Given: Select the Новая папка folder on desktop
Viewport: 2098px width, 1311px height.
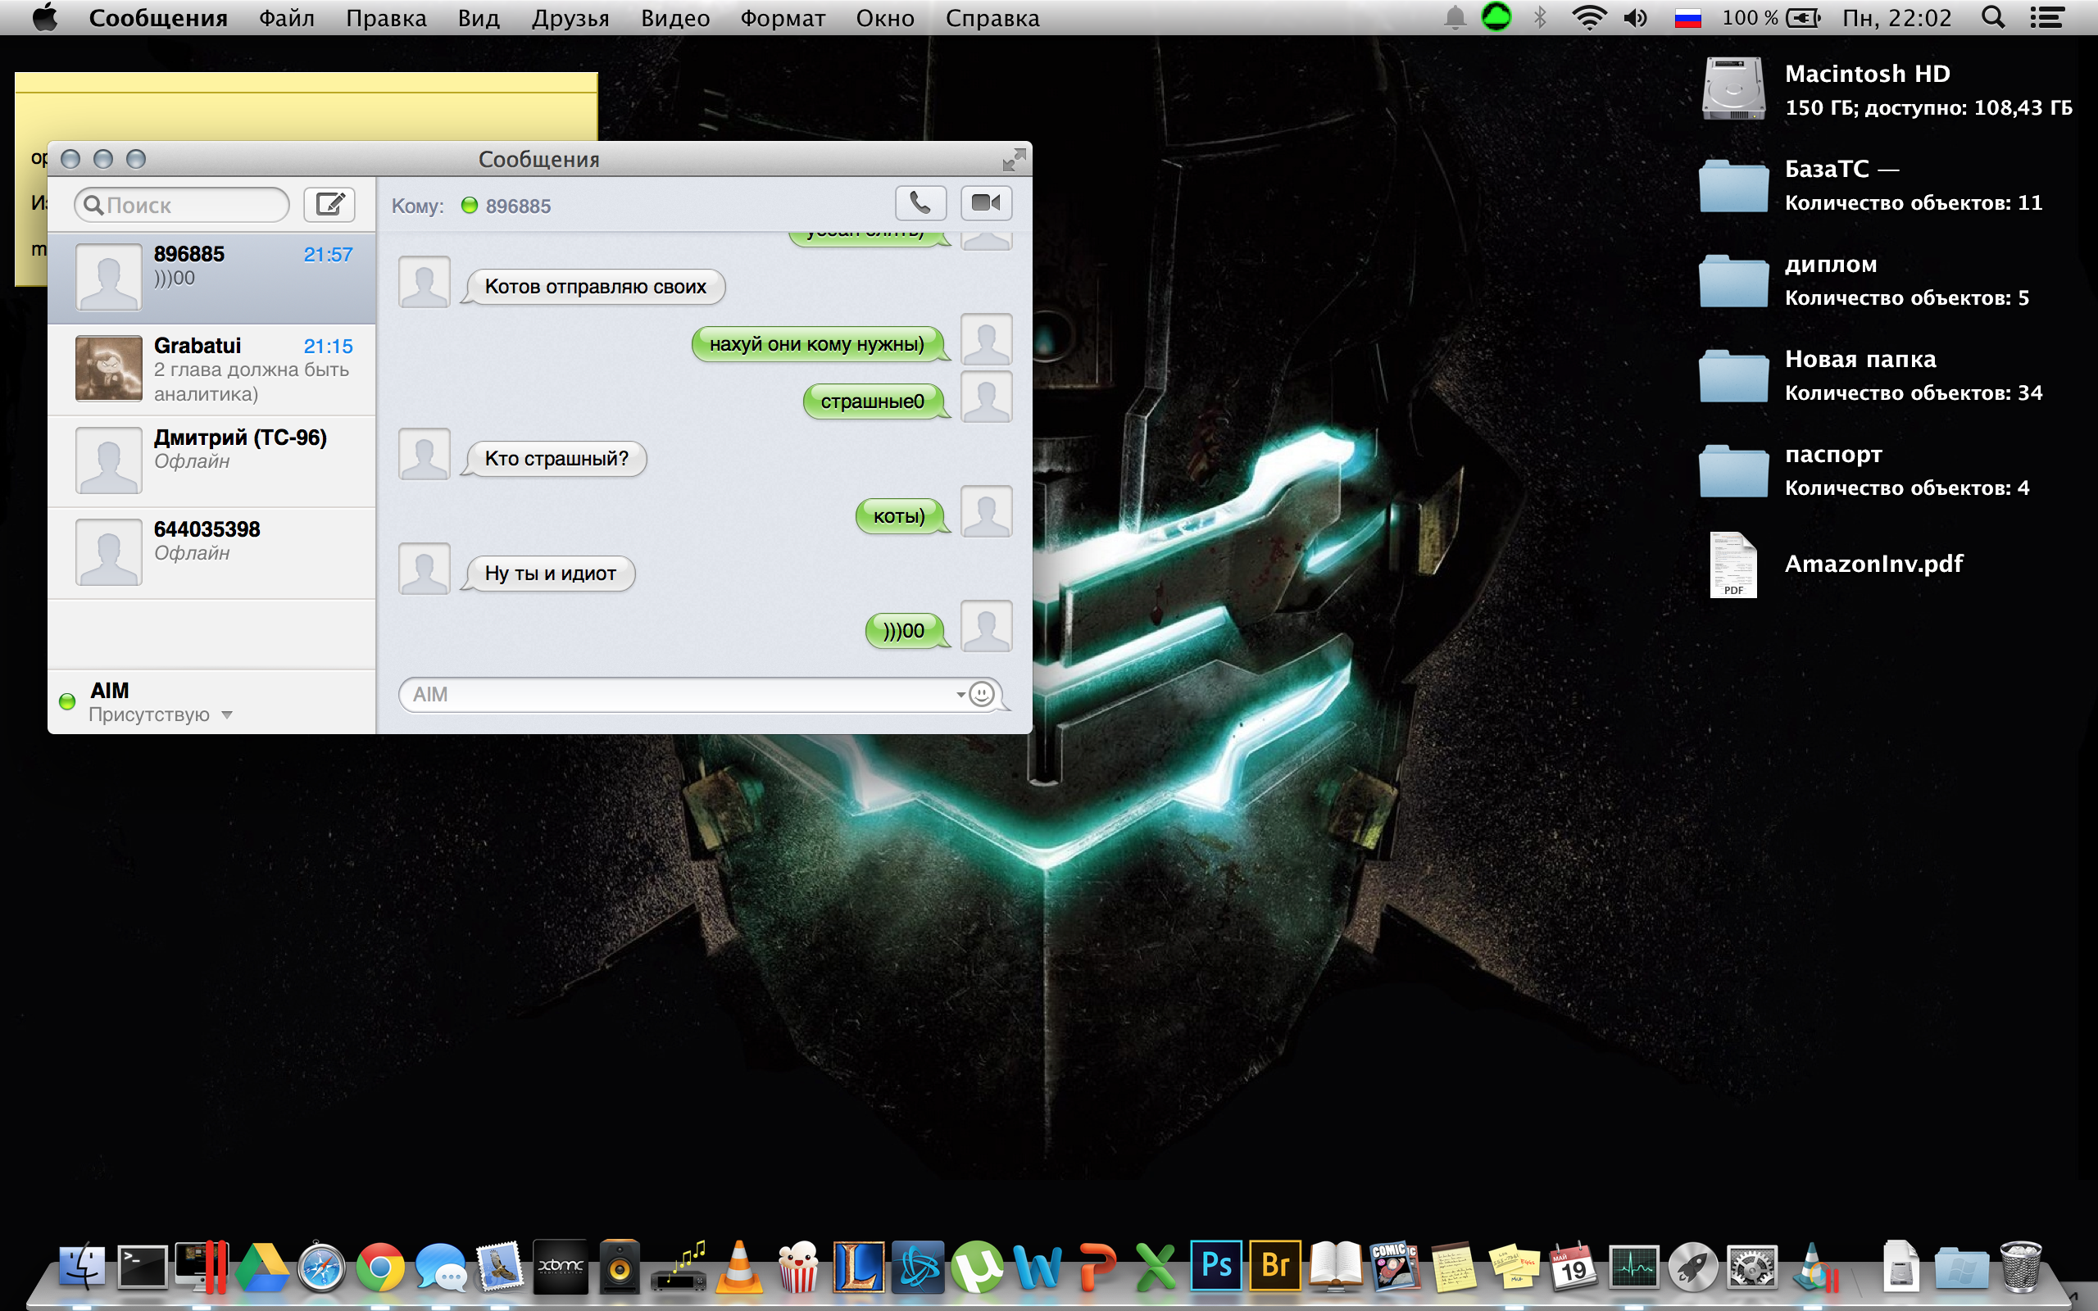Looking at the screenshot, I should click(x=1733, y=374).
